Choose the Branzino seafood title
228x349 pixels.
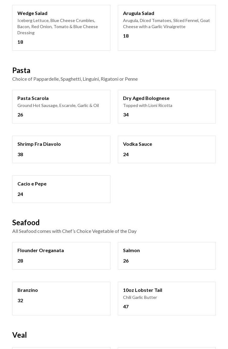tap(28, 290)
